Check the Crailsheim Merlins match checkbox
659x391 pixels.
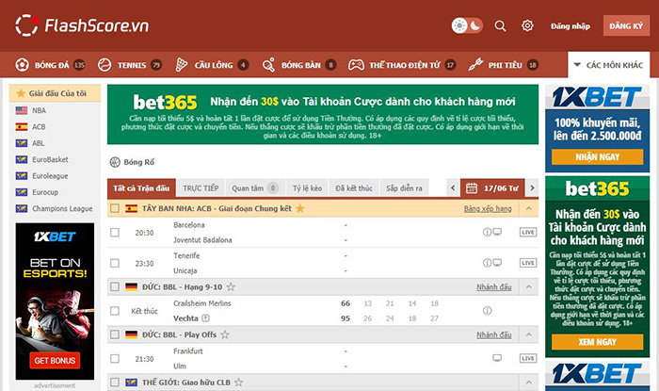(115, 311)
